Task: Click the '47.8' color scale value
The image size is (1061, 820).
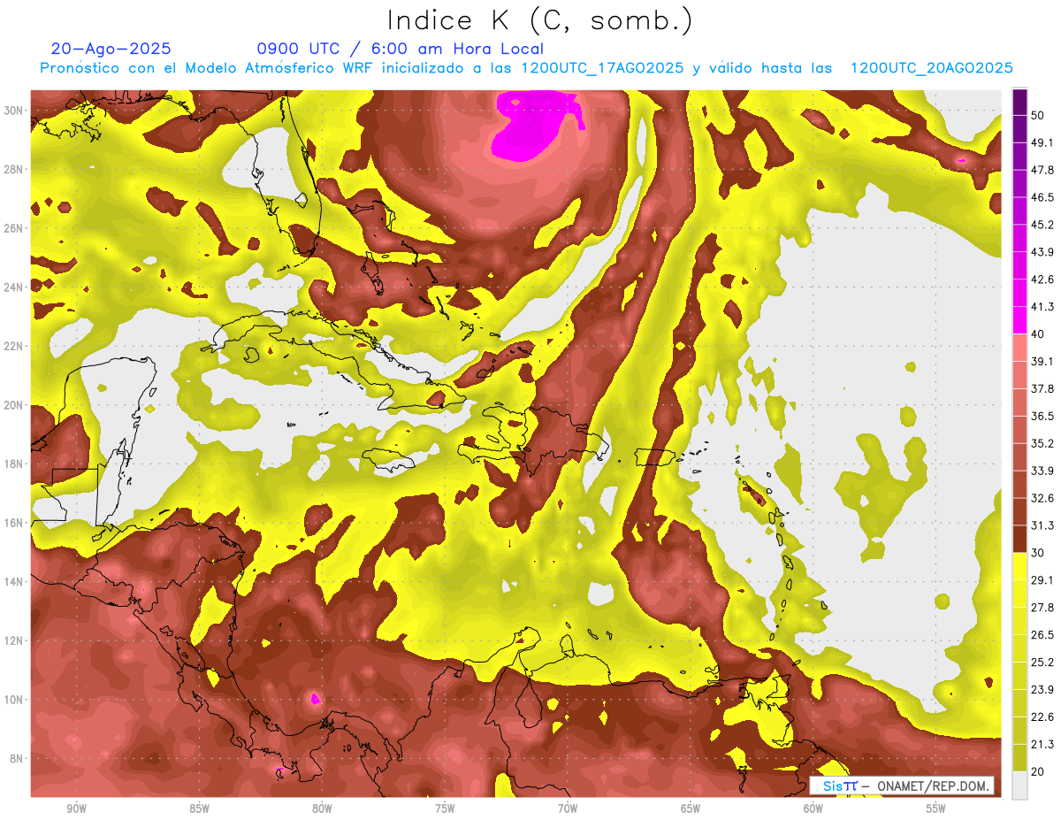Action: click(x=1042, y=170)
